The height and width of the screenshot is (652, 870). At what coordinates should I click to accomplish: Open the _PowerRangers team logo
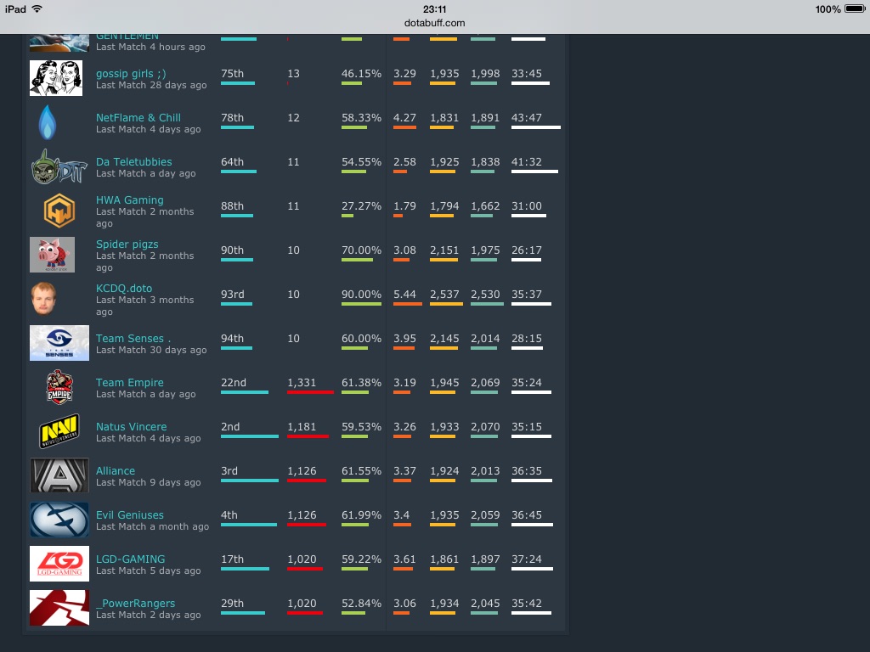[x=59, y=608]
